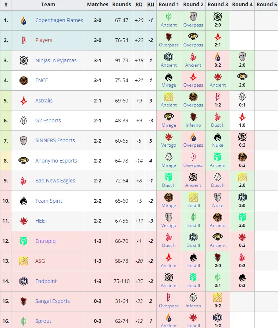
Task: Click Astralis opponent icon in Players Round 3
Action: pos(217,36)
